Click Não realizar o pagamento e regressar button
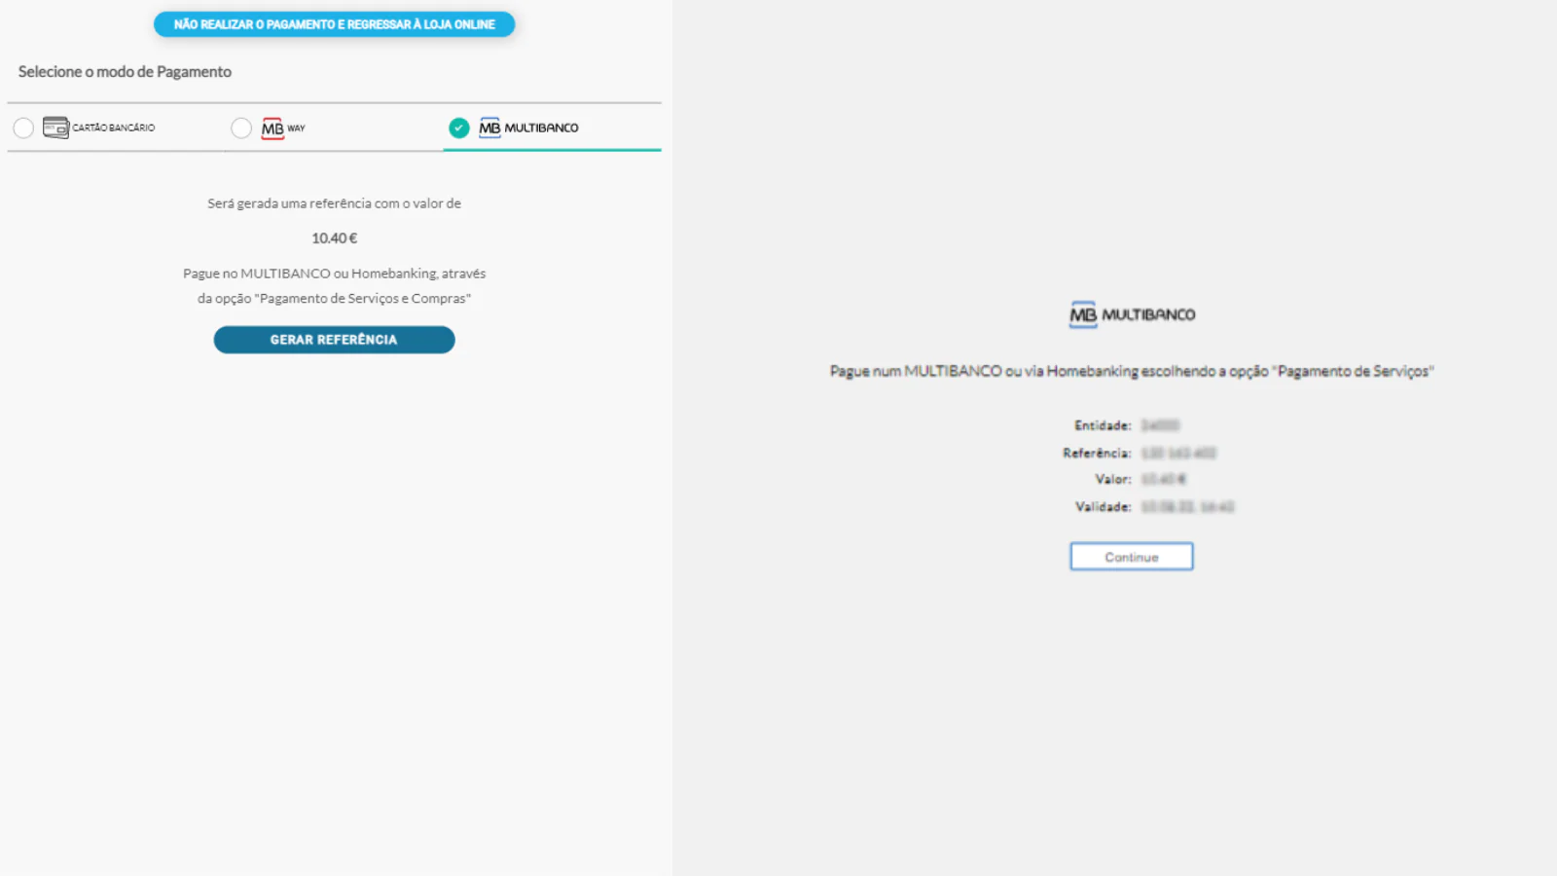This screenshot has height=876, width=1557. coord(334,24)
